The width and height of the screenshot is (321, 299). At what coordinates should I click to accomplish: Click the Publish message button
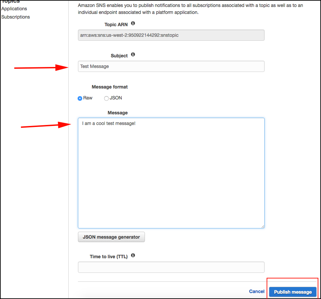point(293,292)
